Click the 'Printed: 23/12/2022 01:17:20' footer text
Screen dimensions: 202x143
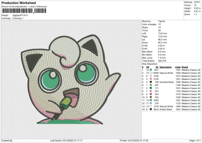click(x=134, y=140)
